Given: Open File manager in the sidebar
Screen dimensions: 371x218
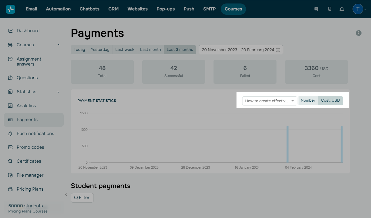Looking at the screenshot, I should (30, 175).
